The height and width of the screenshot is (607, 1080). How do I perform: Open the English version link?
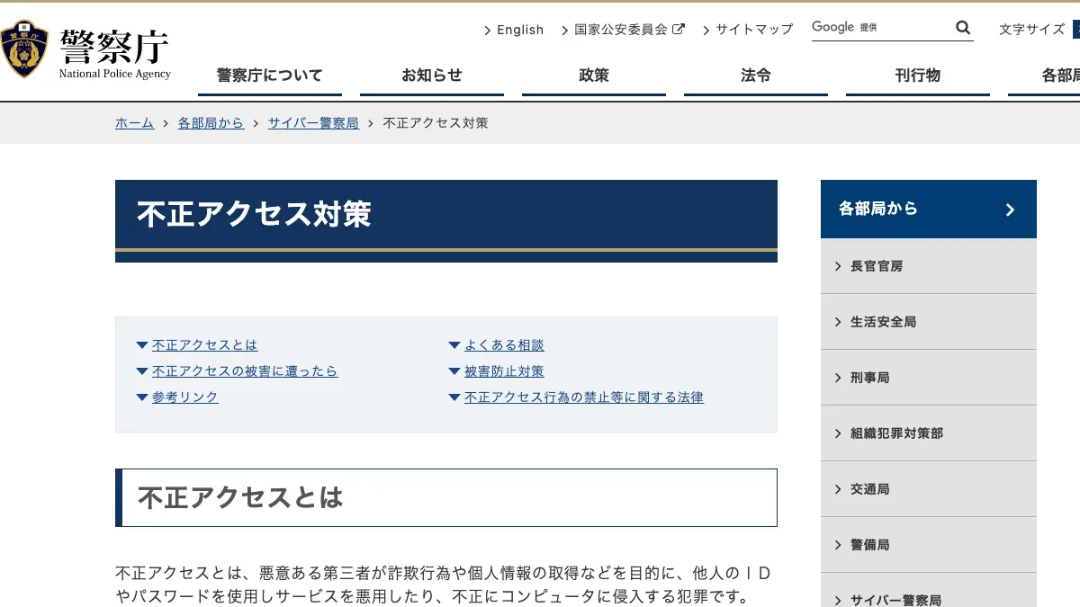(x=520, y=30)
